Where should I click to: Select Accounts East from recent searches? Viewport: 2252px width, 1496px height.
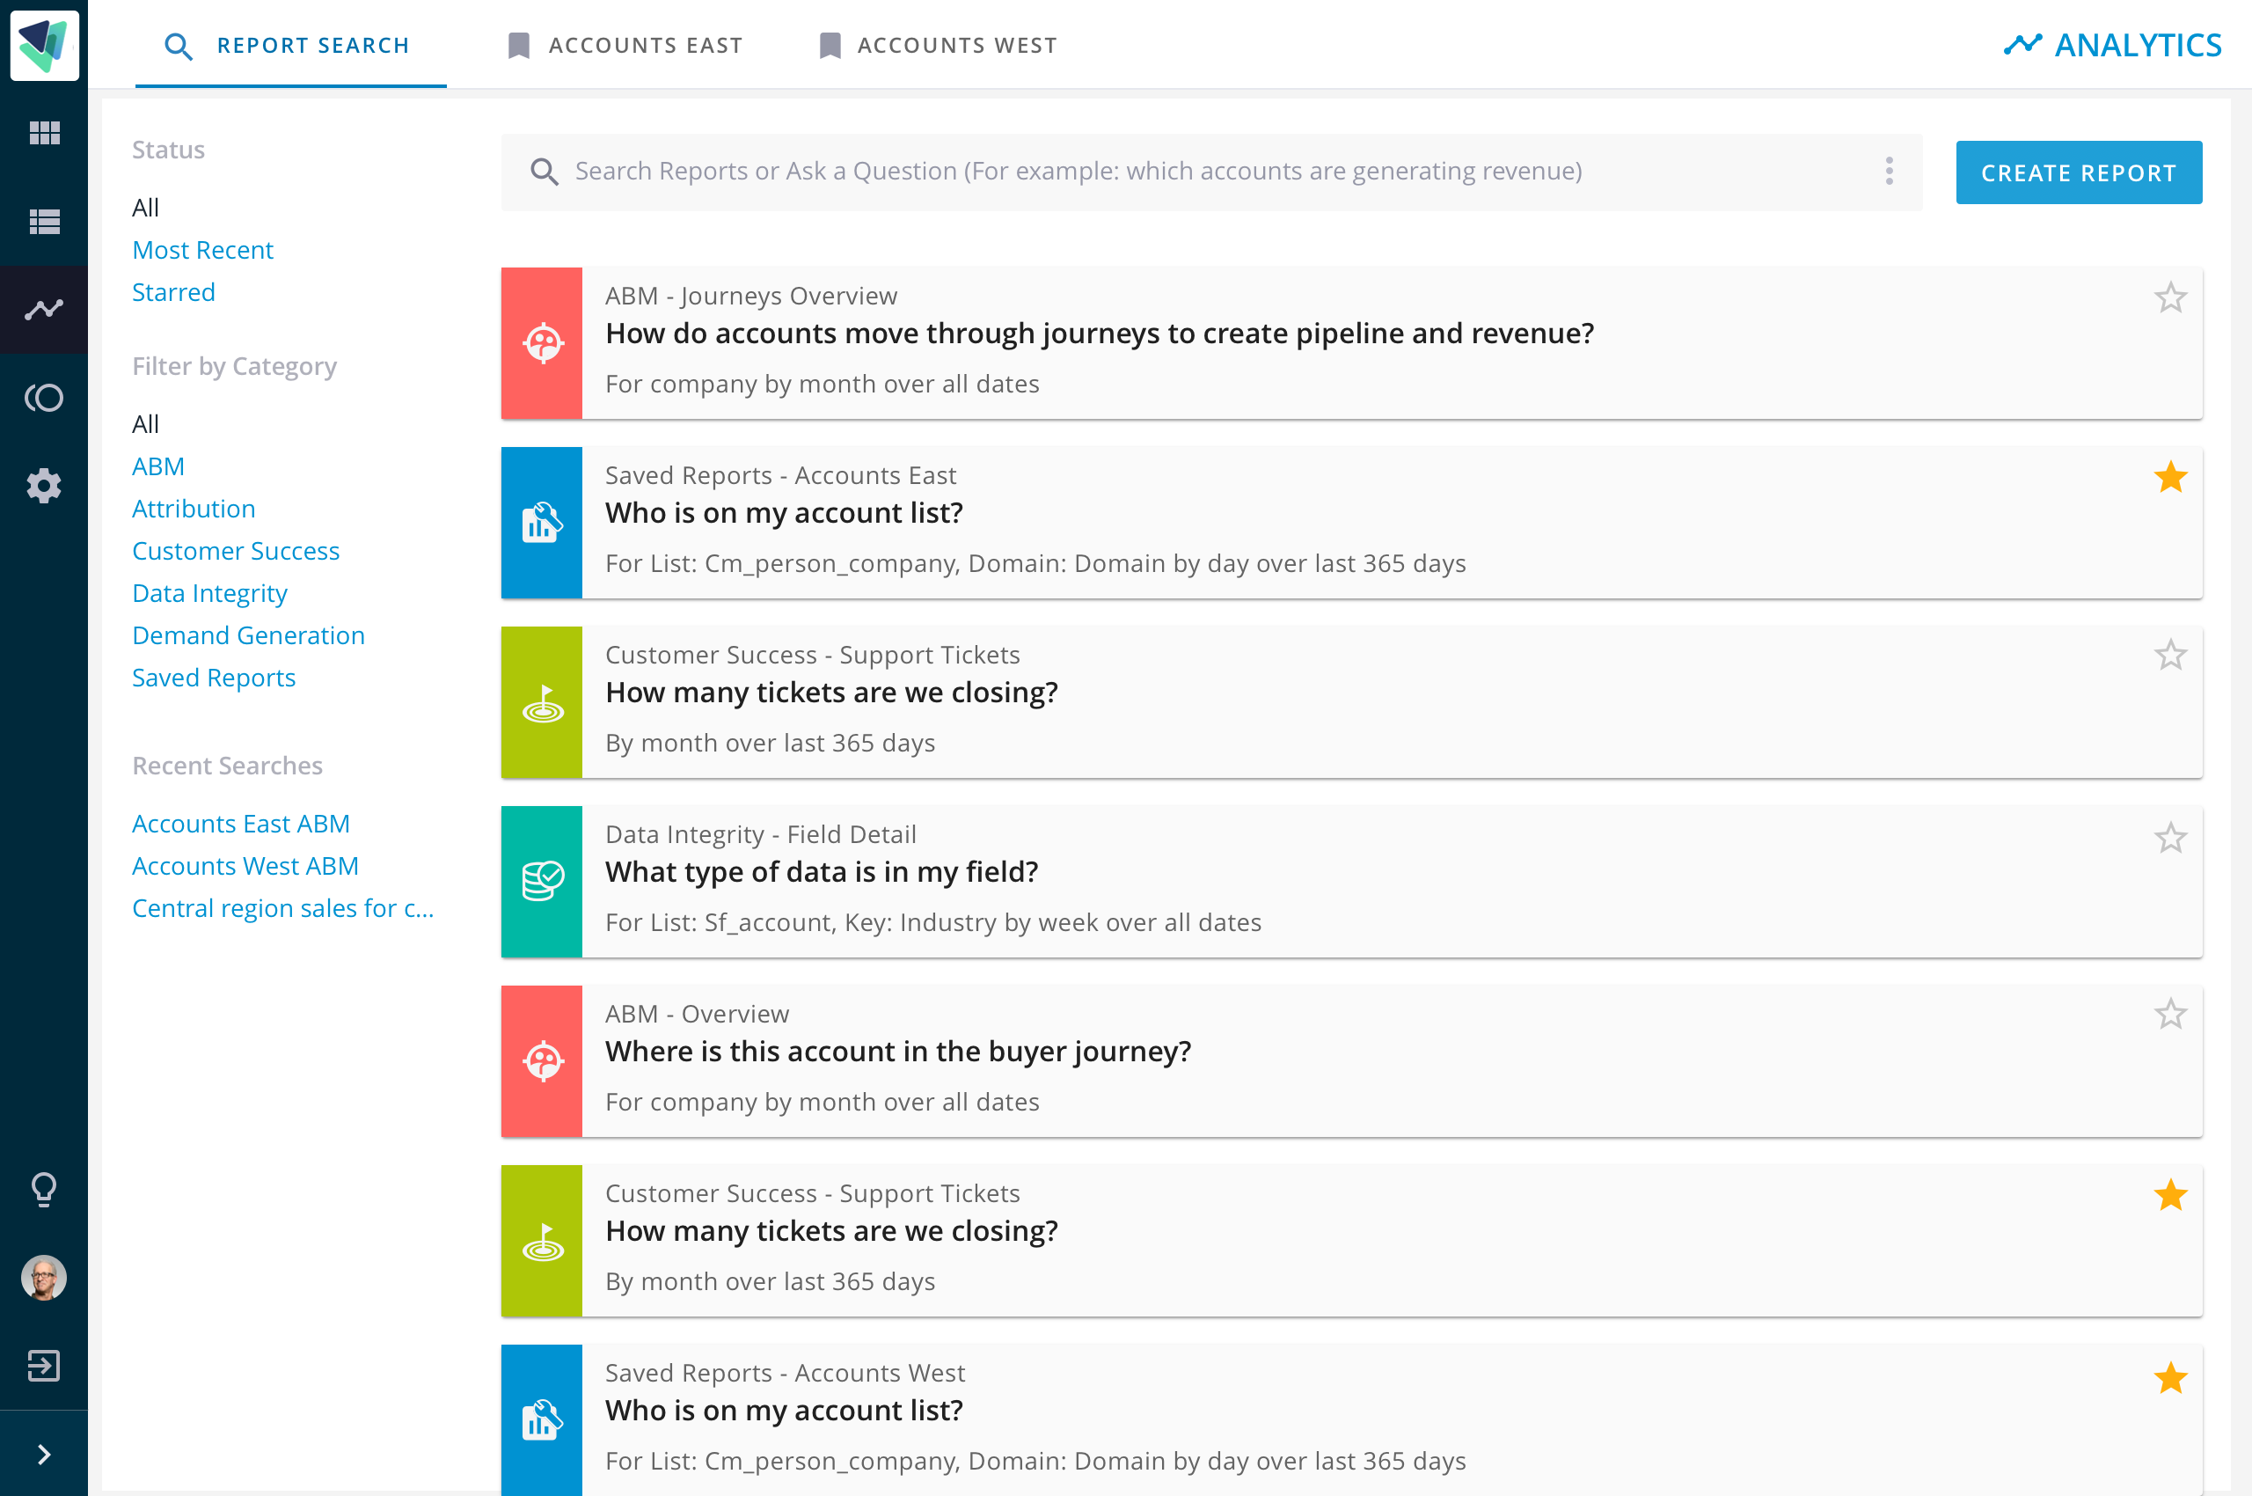[242, 821]
